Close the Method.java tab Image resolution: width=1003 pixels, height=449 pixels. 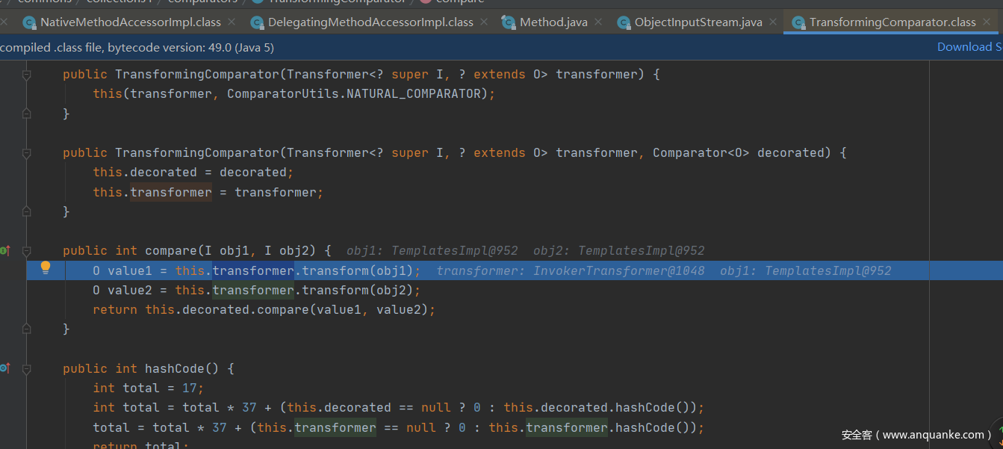(598, 22)
